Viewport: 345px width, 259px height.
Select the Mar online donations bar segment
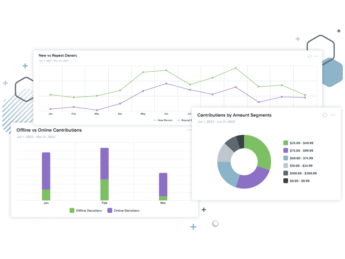click(x=163, y=185)
